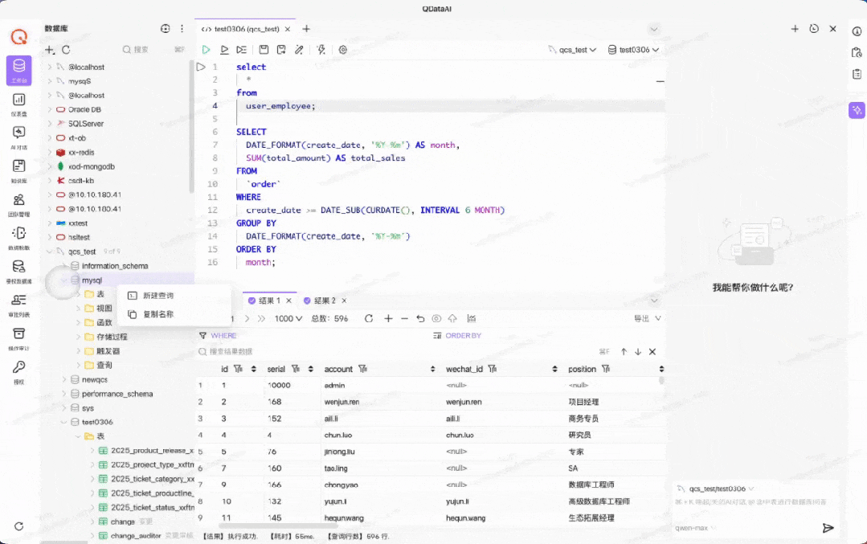Toggle sort order on the wechat_id column
Viewport: 867px width, 544px height.
click(554, 369)
